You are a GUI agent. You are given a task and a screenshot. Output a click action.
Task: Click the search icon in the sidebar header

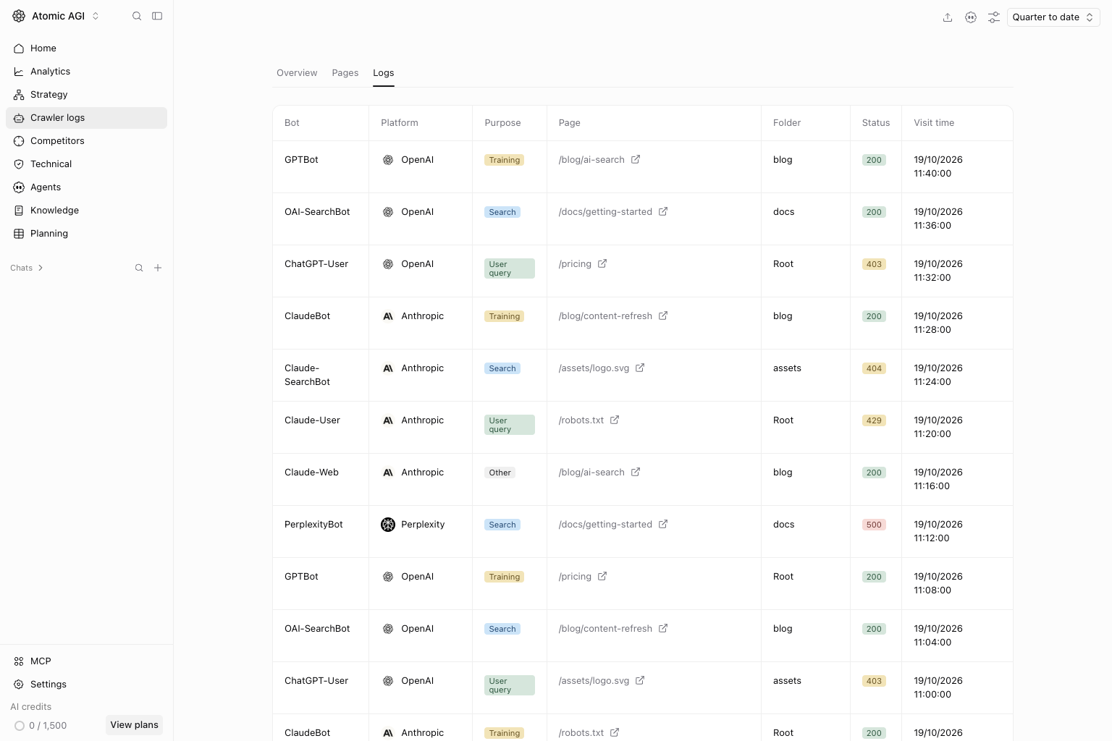pos(137,16)
